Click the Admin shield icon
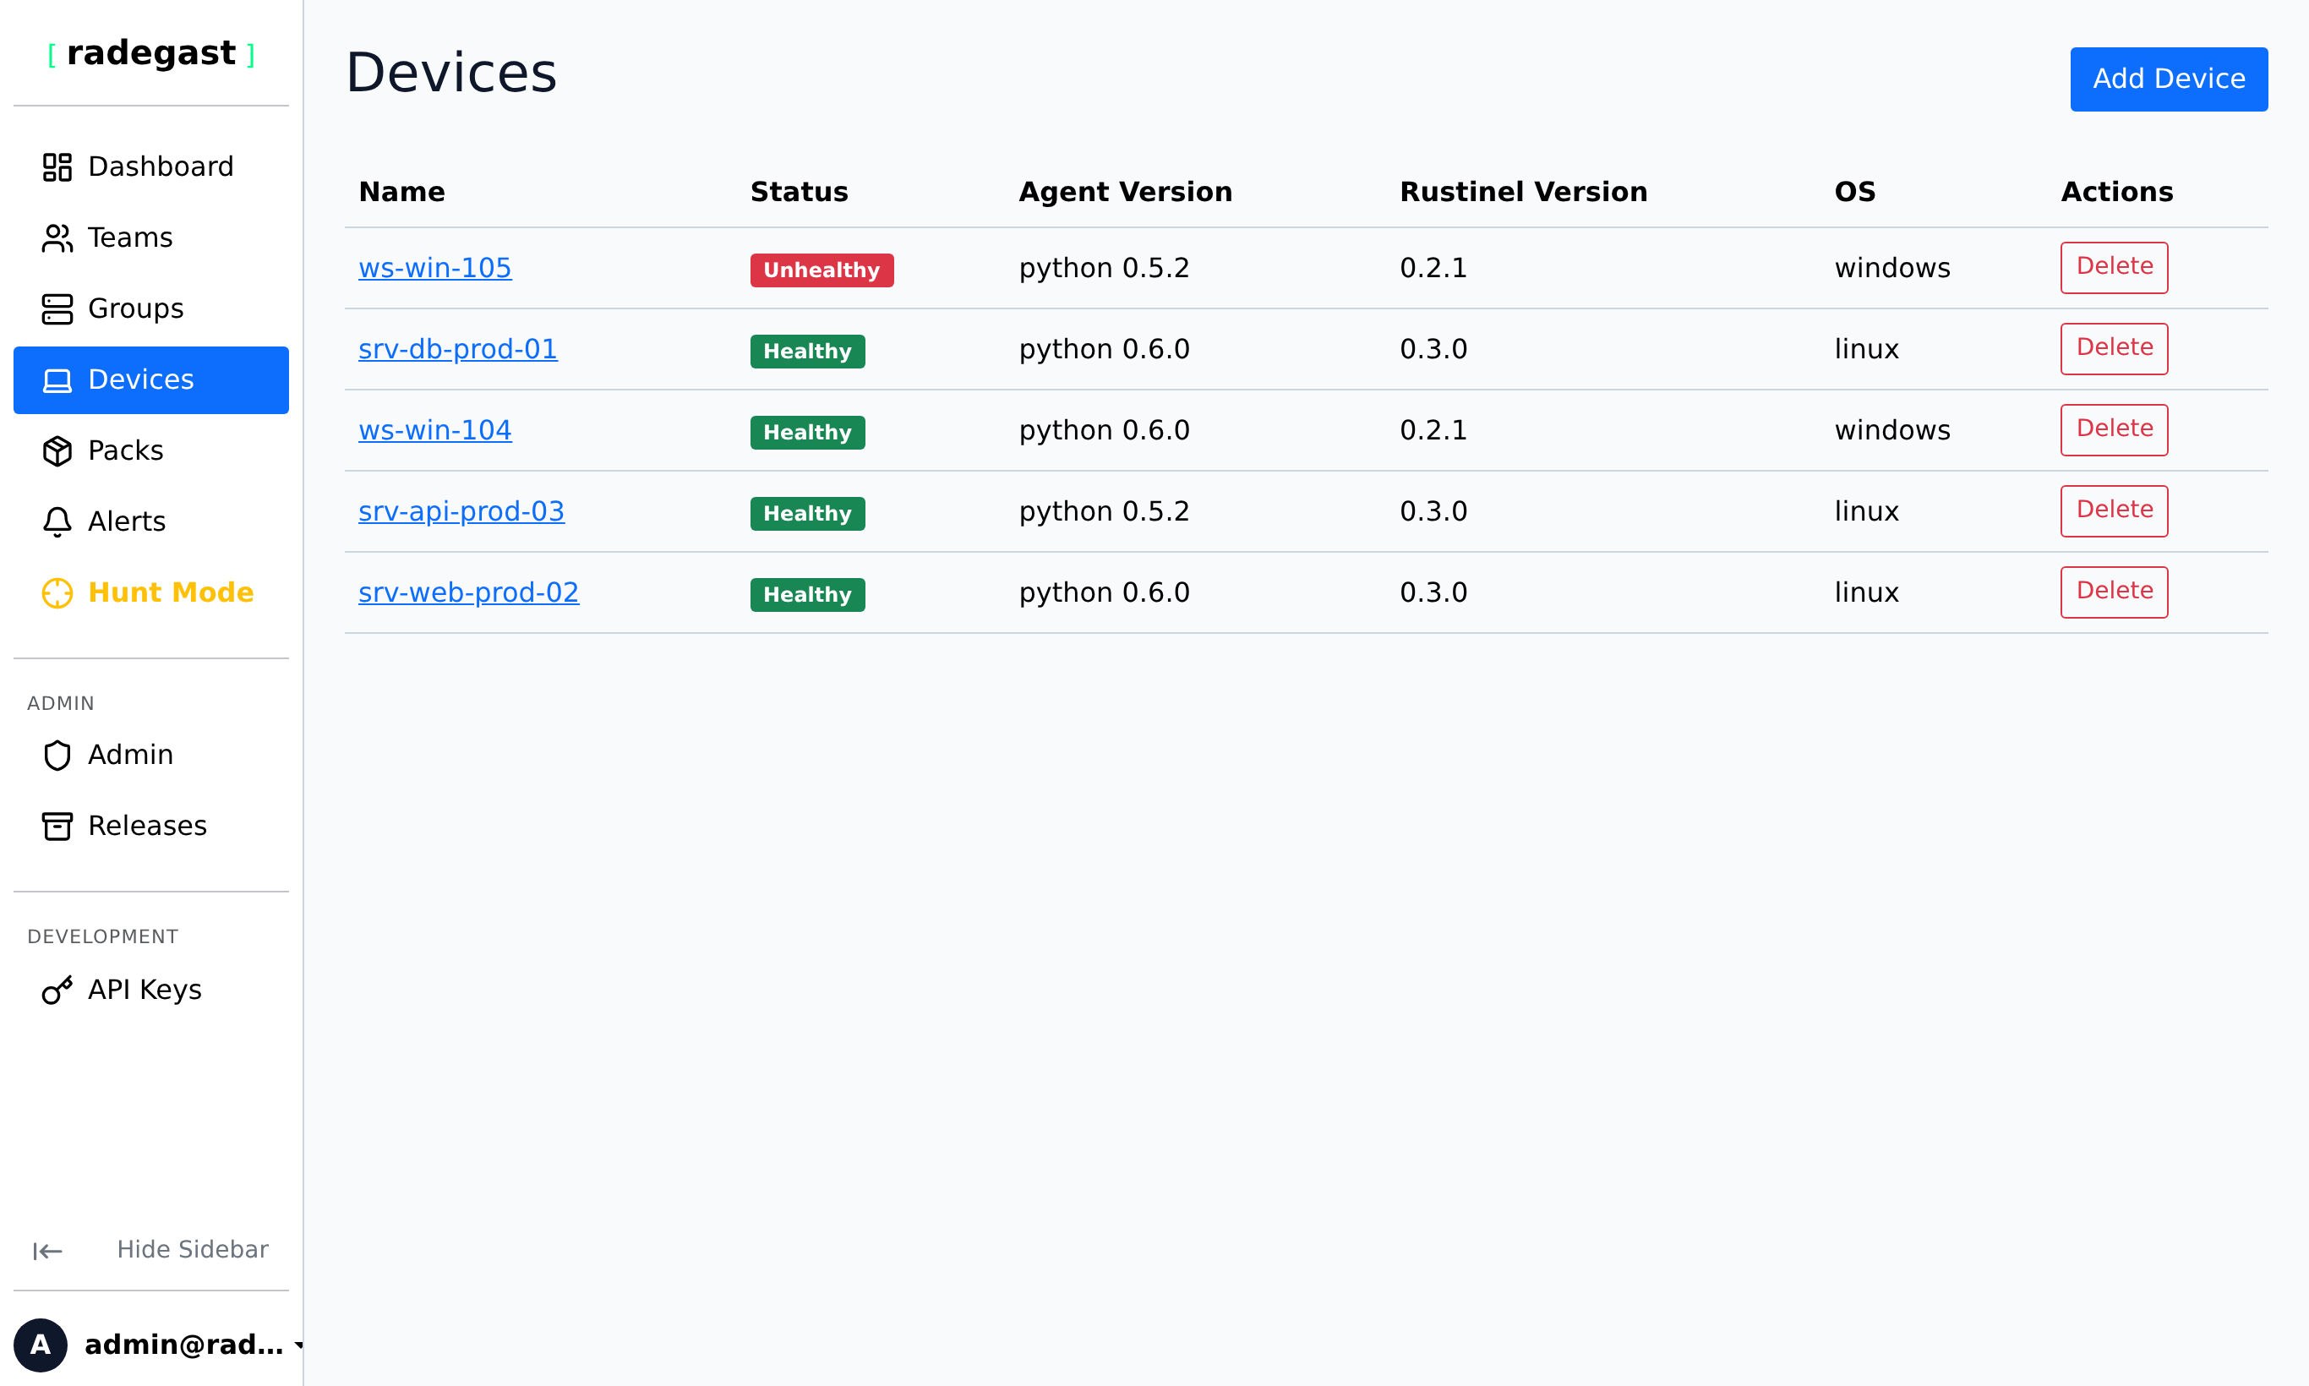This screenshot has width=2309, height=1386. 57,756
